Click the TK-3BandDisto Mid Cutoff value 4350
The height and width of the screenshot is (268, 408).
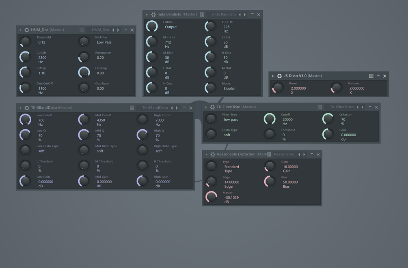pos(101,120)
